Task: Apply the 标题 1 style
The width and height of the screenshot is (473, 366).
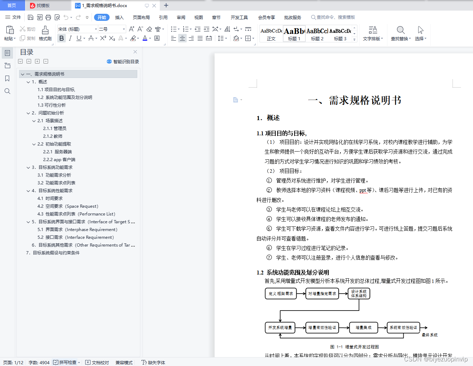Action: pos(294,34)
